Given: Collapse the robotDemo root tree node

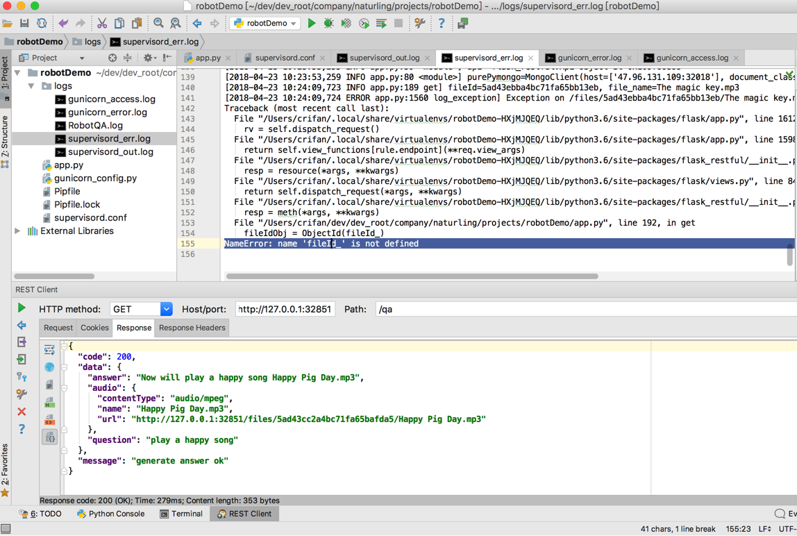Looking at the screenshot, I should [18, 73].
